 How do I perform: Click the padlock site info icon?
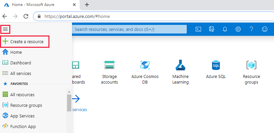coord(39,17)
